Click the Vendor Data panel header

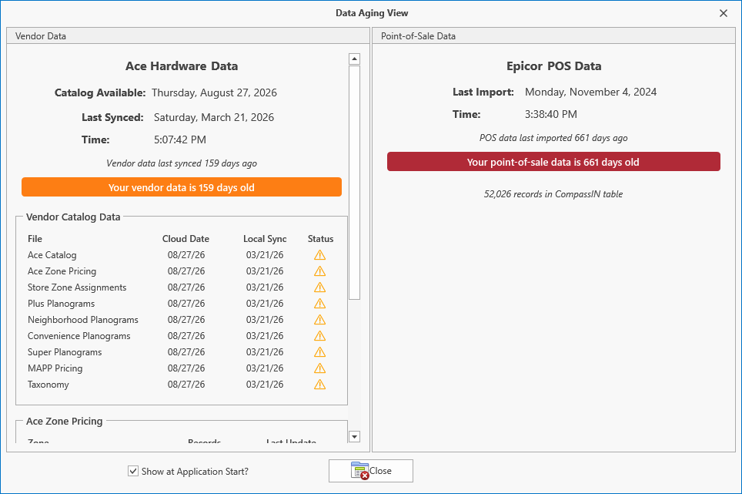[x=188, y=36]
